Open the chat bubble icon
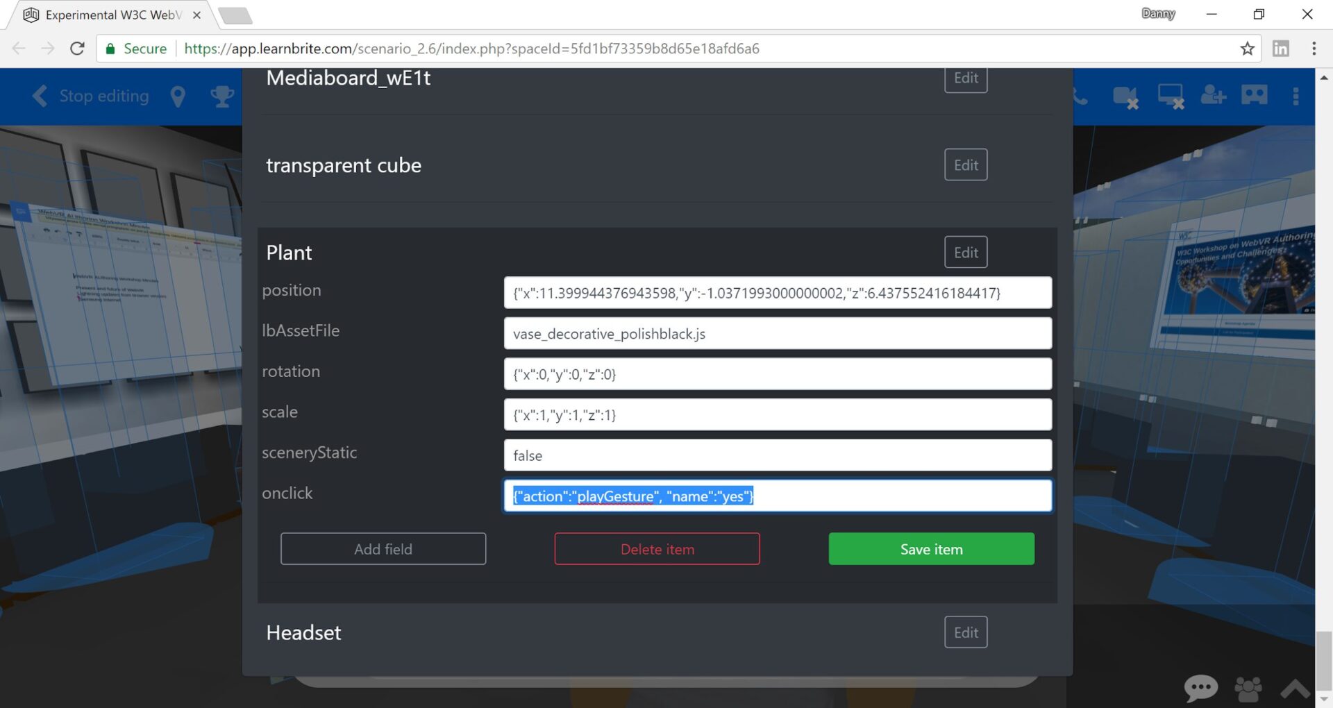The height and width of the screenshot is (708, 1333). coord(1201,688)
